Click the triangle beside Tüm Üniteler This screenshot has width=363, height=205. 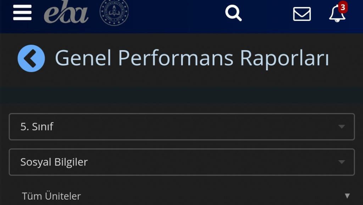pyautogui.click(x=347, y=196)
